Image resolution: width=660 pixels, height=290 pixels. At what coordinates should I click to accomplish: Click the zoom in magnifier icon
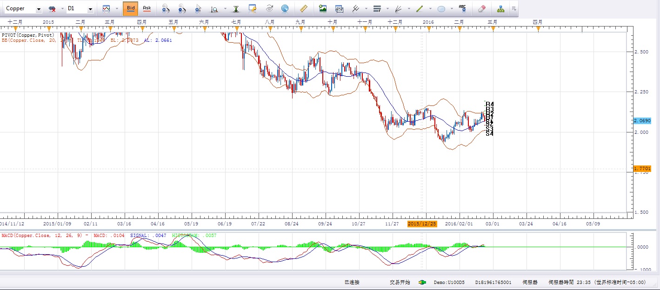[x=166, y=8]
